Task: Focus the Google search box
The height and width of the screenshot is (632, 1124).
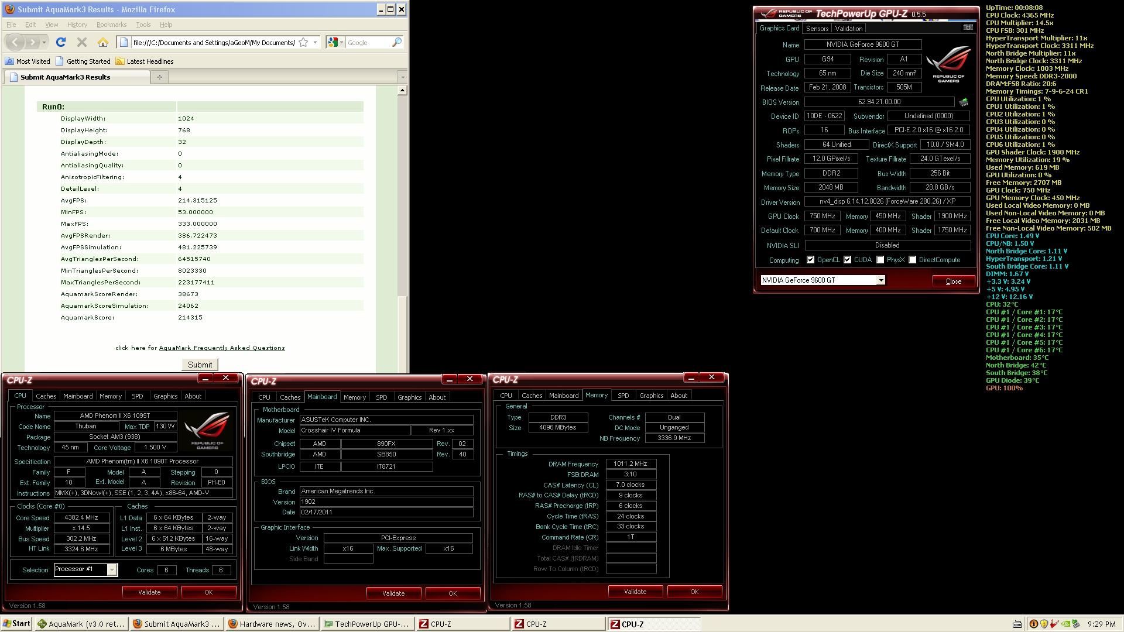Action: 368,42
